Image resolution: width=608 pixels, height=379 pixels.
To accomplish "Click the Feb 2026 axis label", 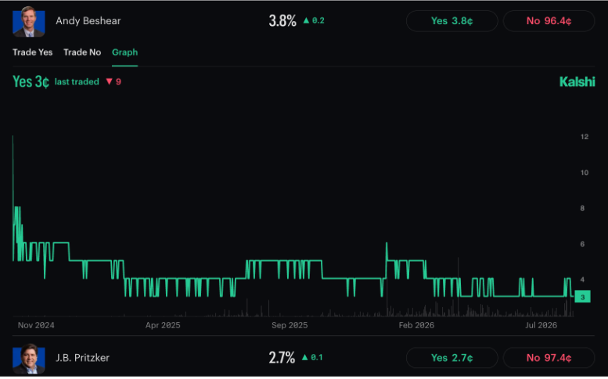I will tap(416, 325).
